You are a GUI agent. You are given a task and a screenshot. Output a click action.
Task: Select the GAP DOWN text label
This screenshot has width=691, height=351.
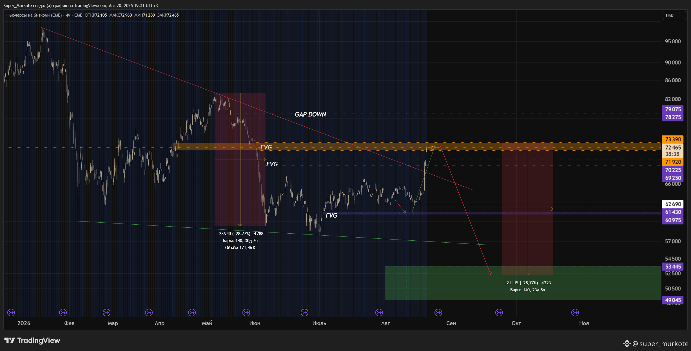pyautogui.click(x=310, y=114)
